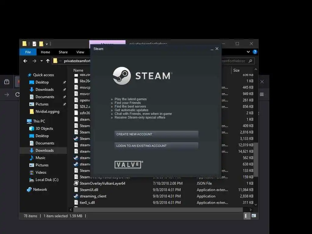Screen dimensions: 312x234
Task: Open Desktop under This PC
Action: coord(42,136)
